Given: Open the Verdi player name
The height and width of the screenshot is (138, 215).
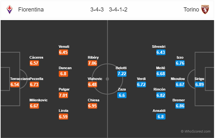Looking at the screenshot, I should coord(141,79).
